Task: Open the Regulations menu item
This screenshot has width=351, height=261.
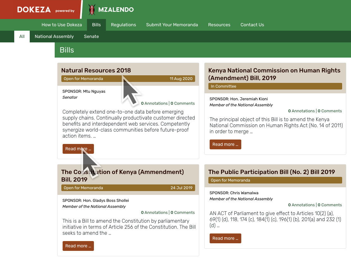Action: point(123,25)
